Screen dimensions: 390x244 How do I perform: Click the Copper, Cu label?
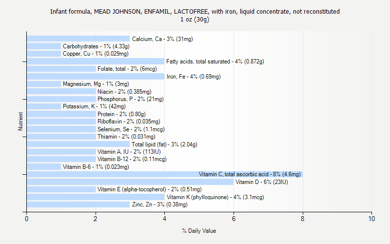96,54
